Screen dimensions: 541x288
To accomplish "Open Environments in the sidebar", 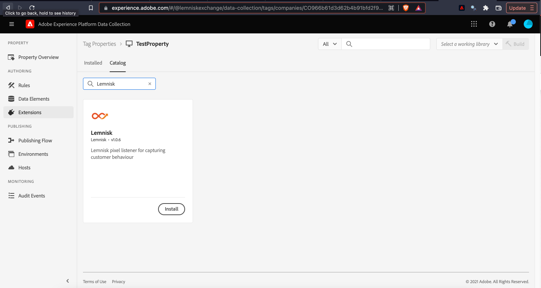I will [x=38, y=154].
